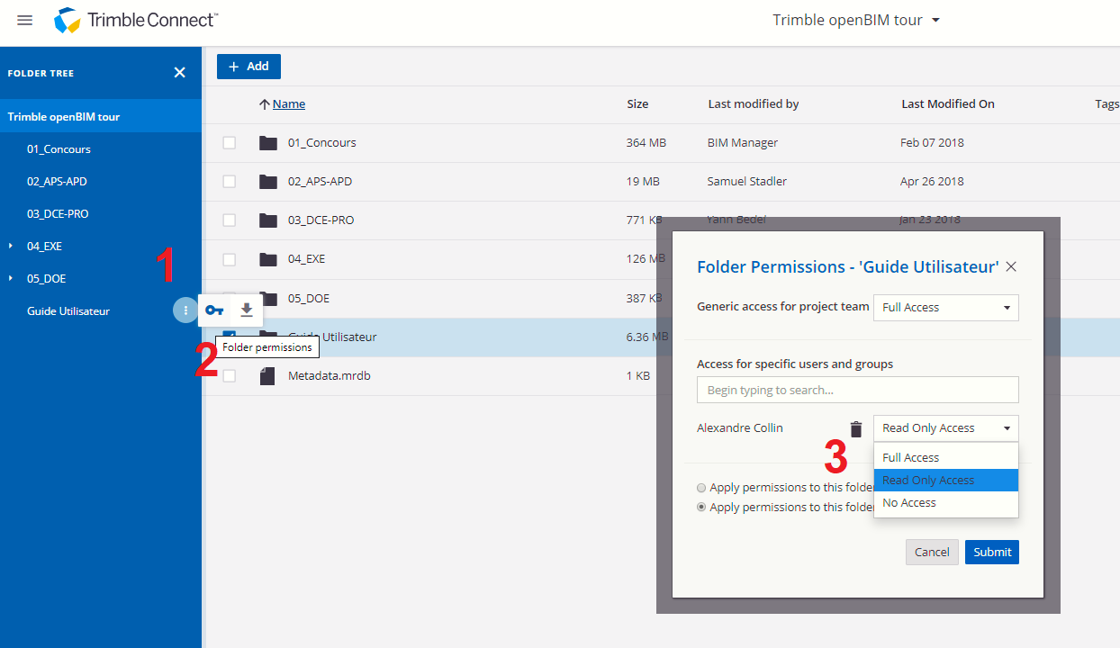Image resolution: width=1120 pixels, height=648 pixels.
Task: Click the key-shaped Folder permissions icon
Action: (214, 309)
